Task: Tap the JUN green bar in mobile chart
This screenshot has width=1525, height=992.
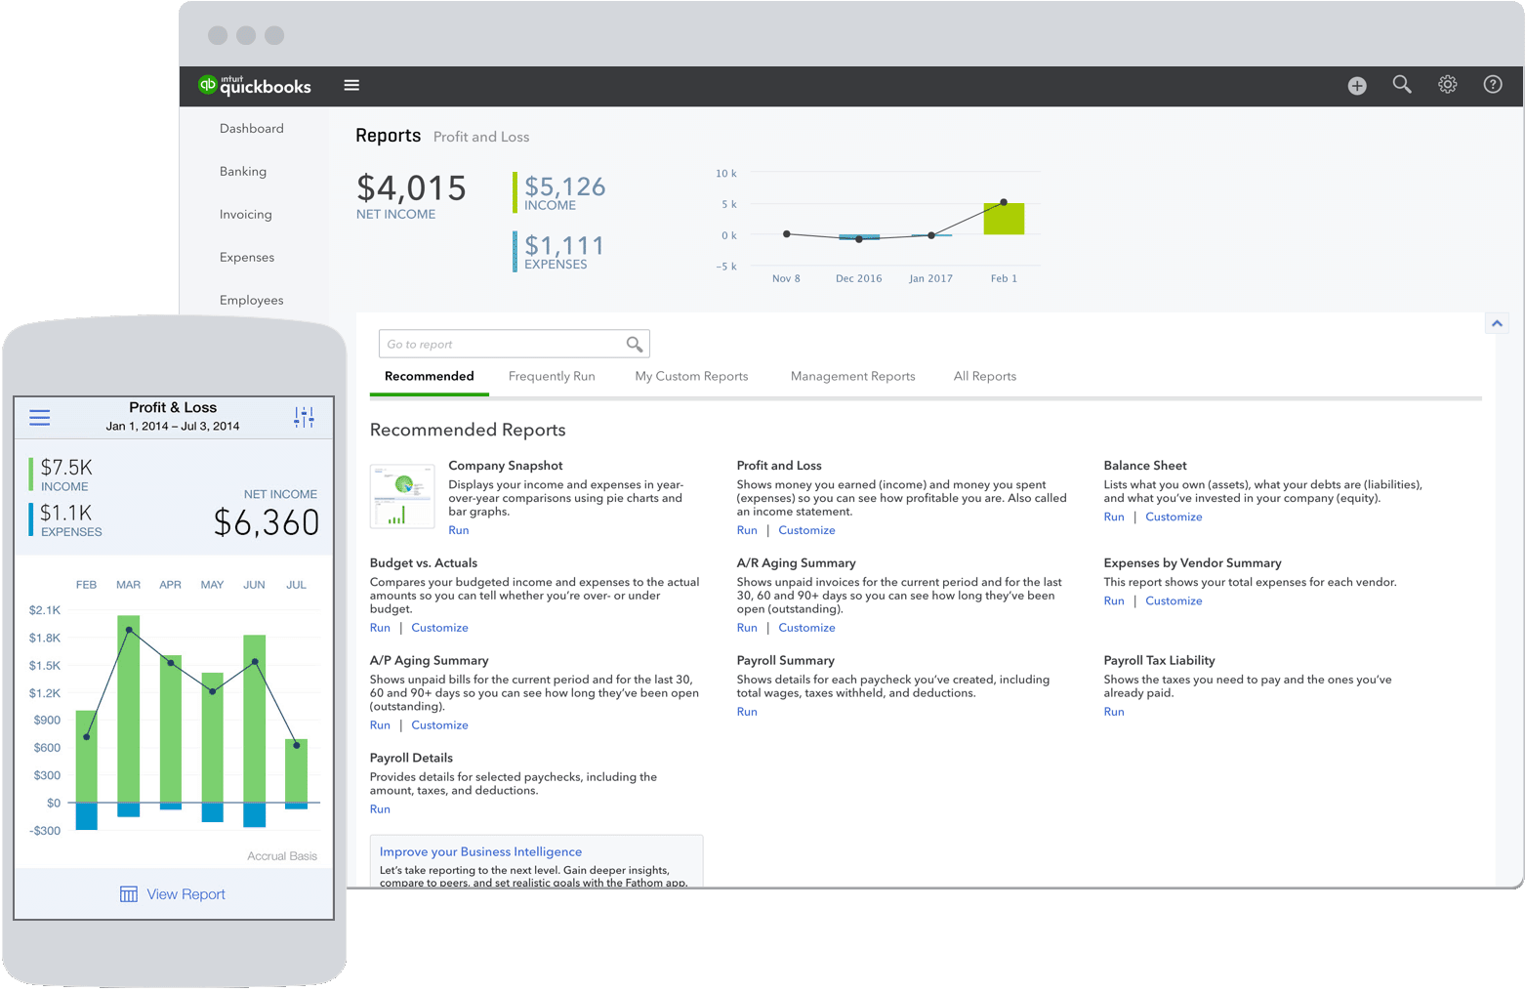Action: point(254,719)
